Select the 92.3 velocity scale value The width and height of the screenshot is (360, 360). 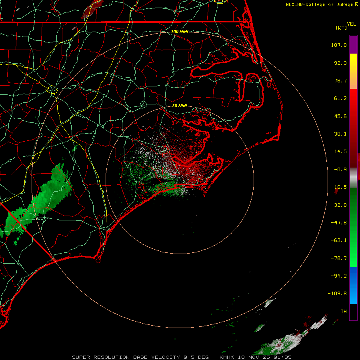click(340, 63)
